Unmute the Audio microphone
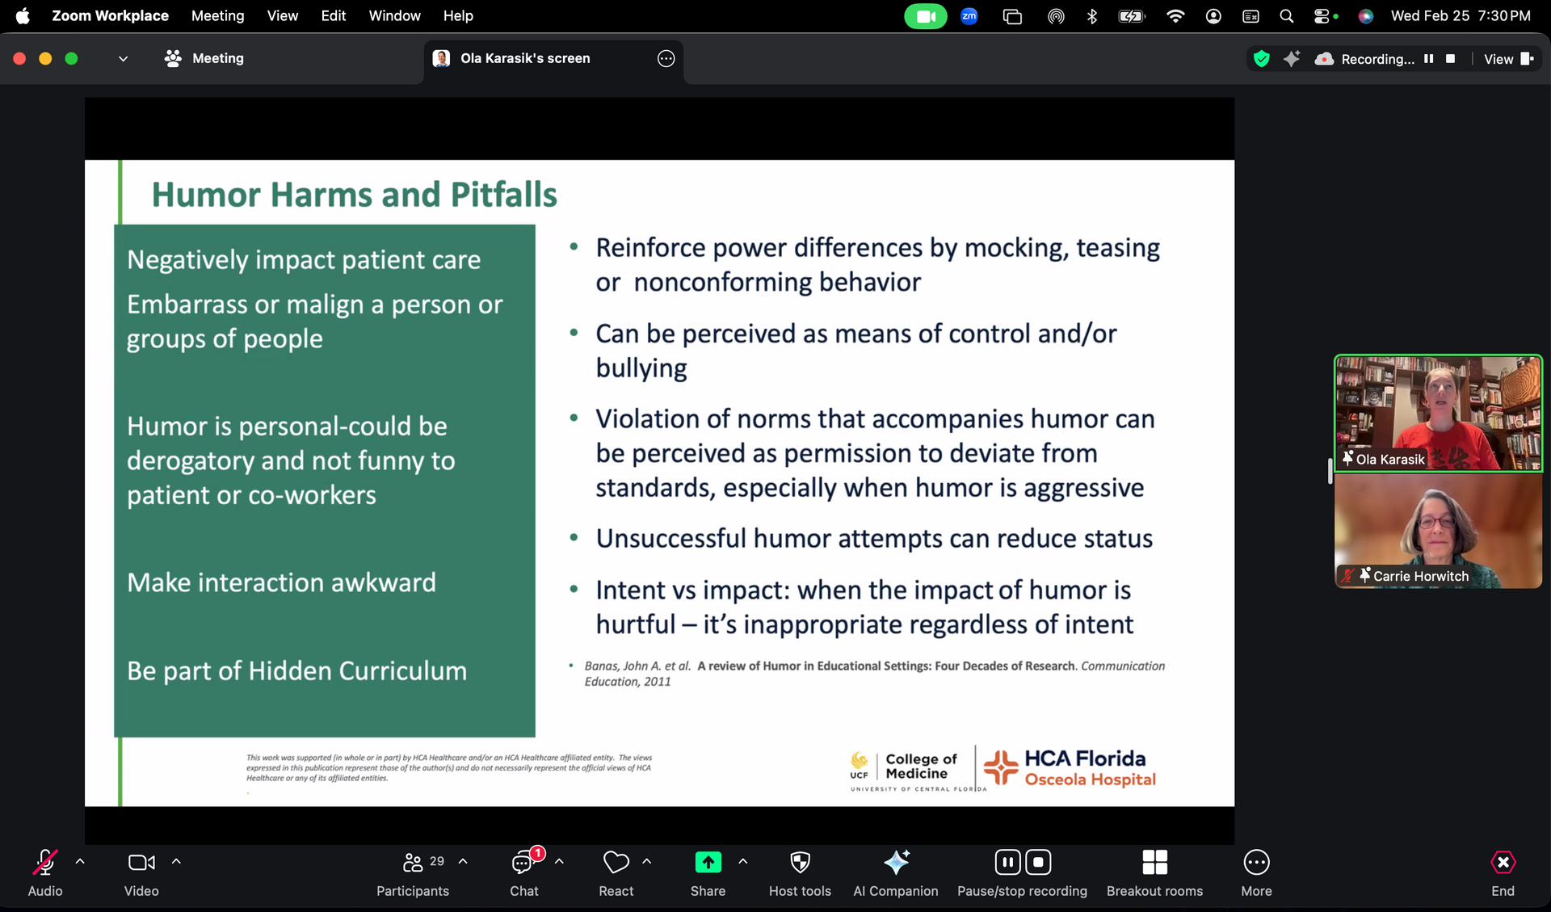This screenshot has height=912, width=1551. [45, 863]
